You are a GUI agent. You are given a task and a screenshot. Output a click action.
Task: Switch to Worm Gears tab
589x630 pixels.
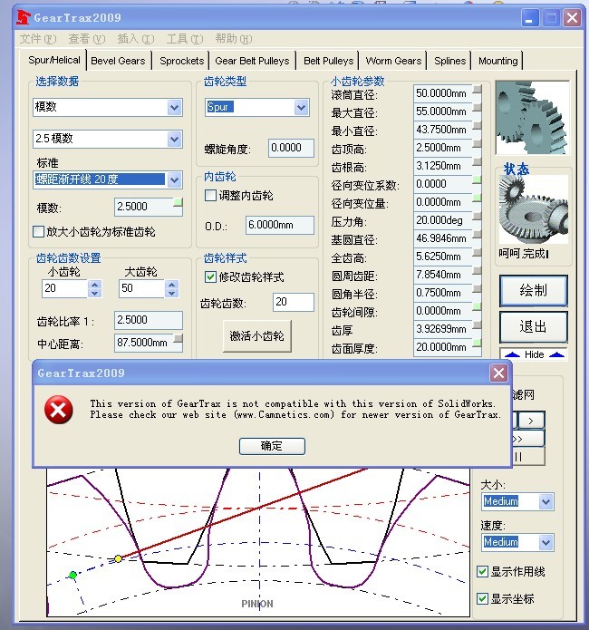pyautogui.click(x=393, y=61)
